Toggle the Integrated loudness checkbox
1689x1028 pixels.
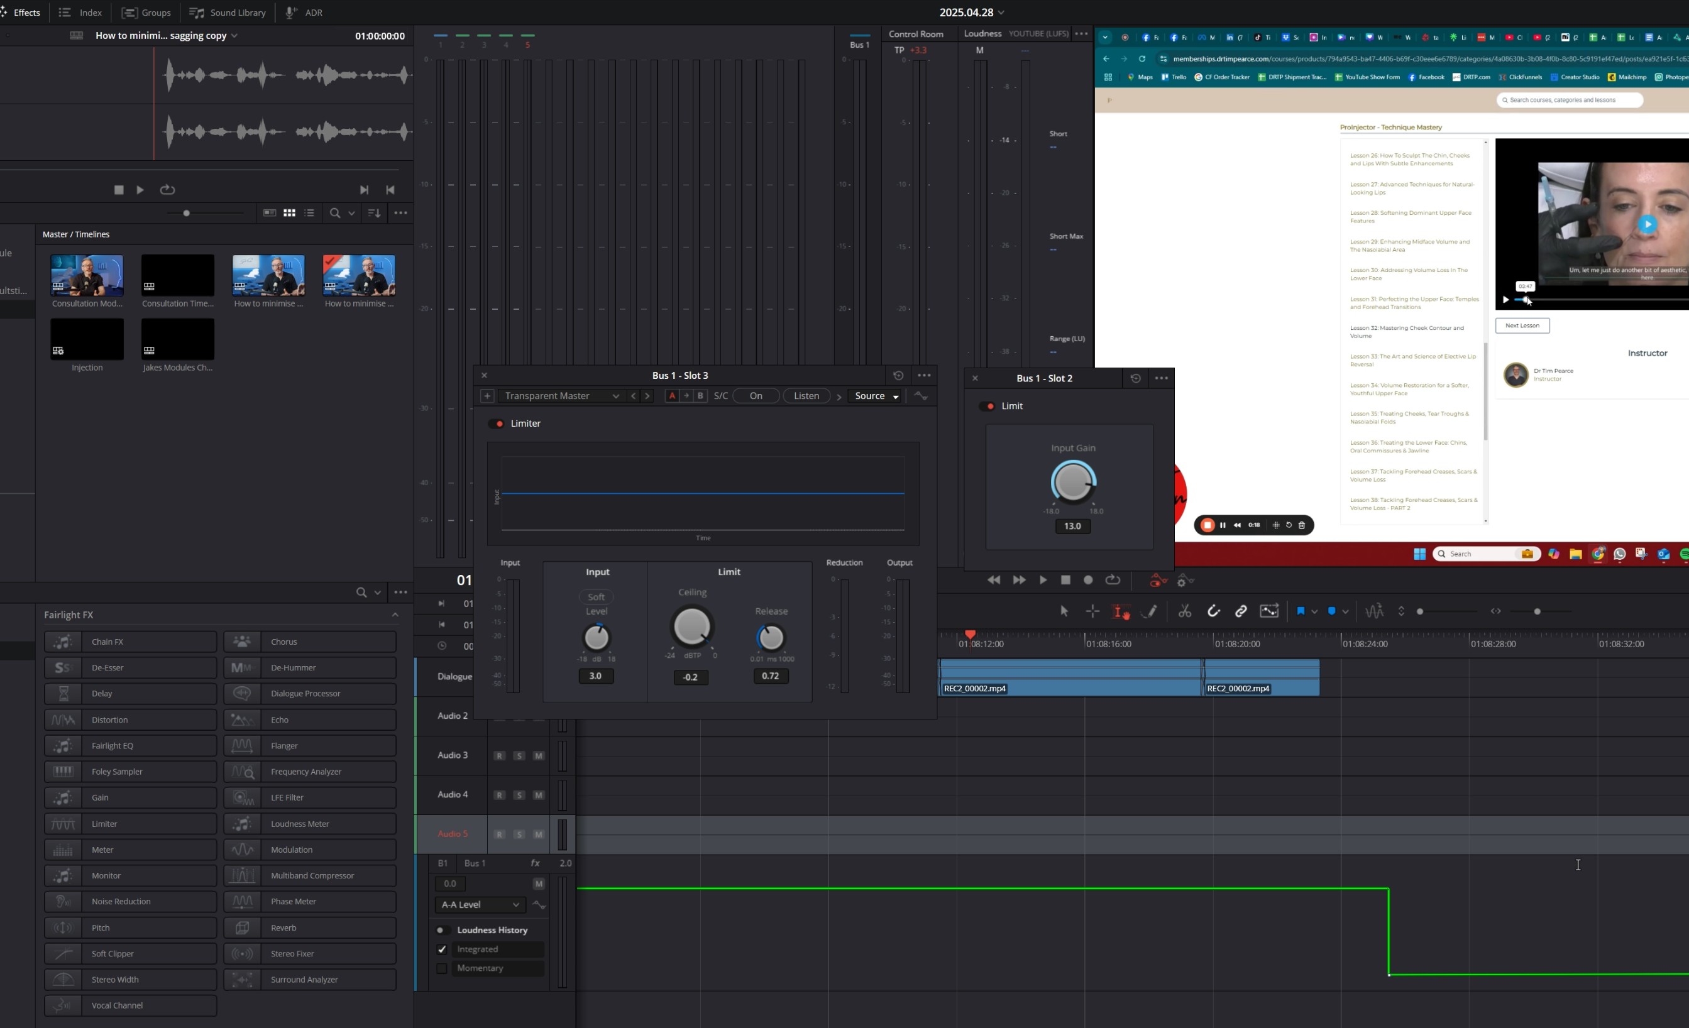point(441,950)
